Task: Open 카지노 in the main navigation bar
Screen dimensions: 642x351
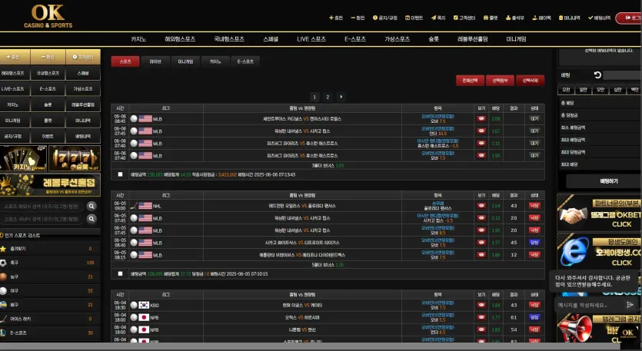Action: coord(138,39)
